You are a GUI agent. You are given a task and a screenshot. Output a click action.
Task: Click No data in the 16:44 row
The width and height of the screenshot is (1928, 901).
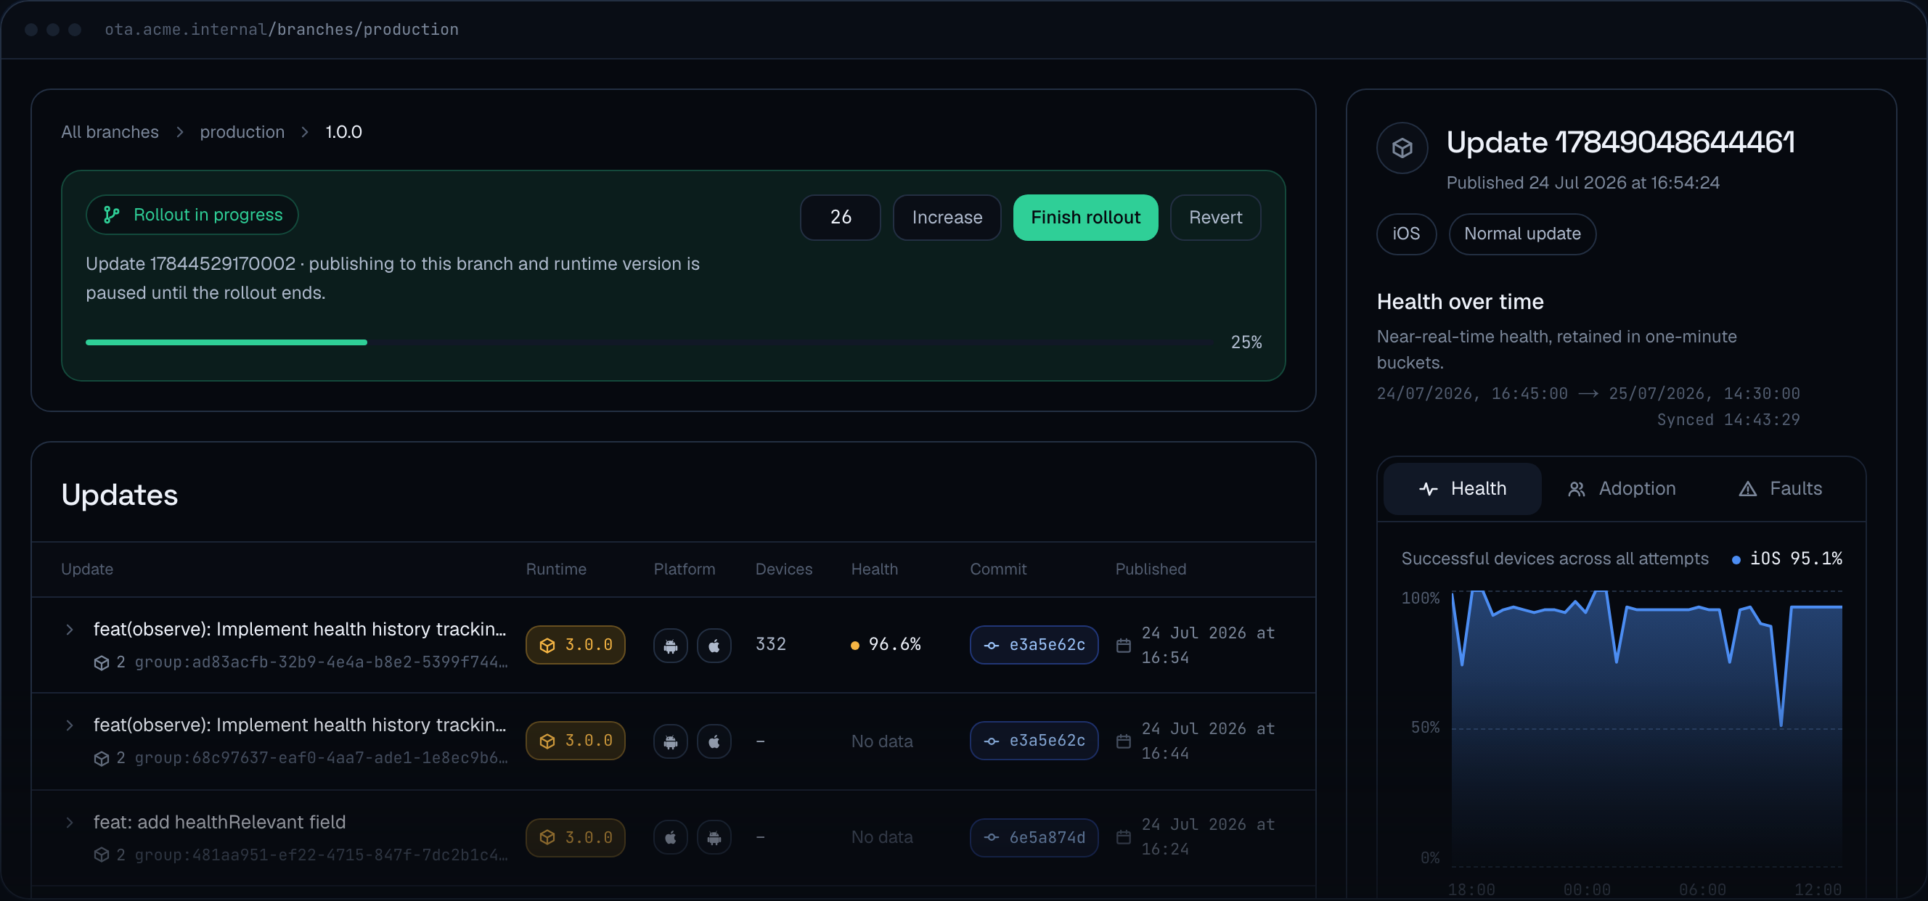point(882,741)
